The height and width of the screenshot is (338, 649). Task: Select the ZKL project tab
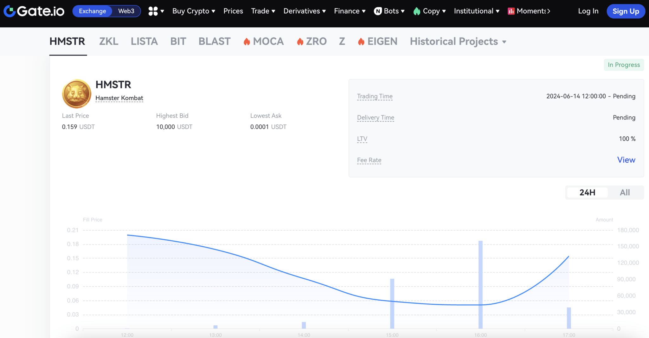pyautogui.click(x=109, y=42)
